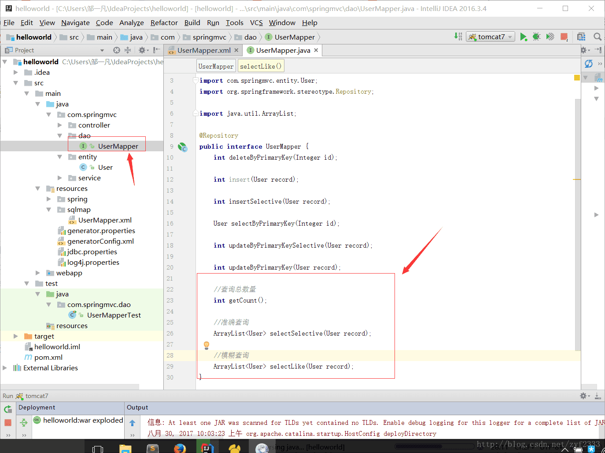Viewport: 605px width, 453px height.
Task: Click the selectLike() breadcrumb
Action: coord(261,66)
